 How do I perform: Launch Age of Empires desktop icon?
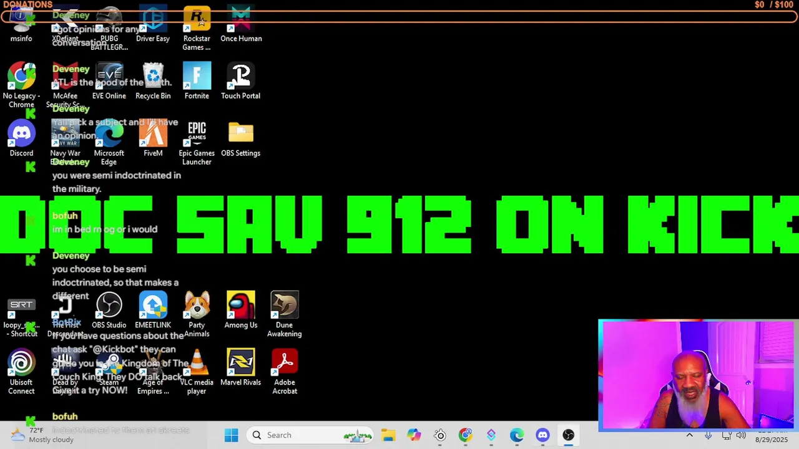click(153, 372)
